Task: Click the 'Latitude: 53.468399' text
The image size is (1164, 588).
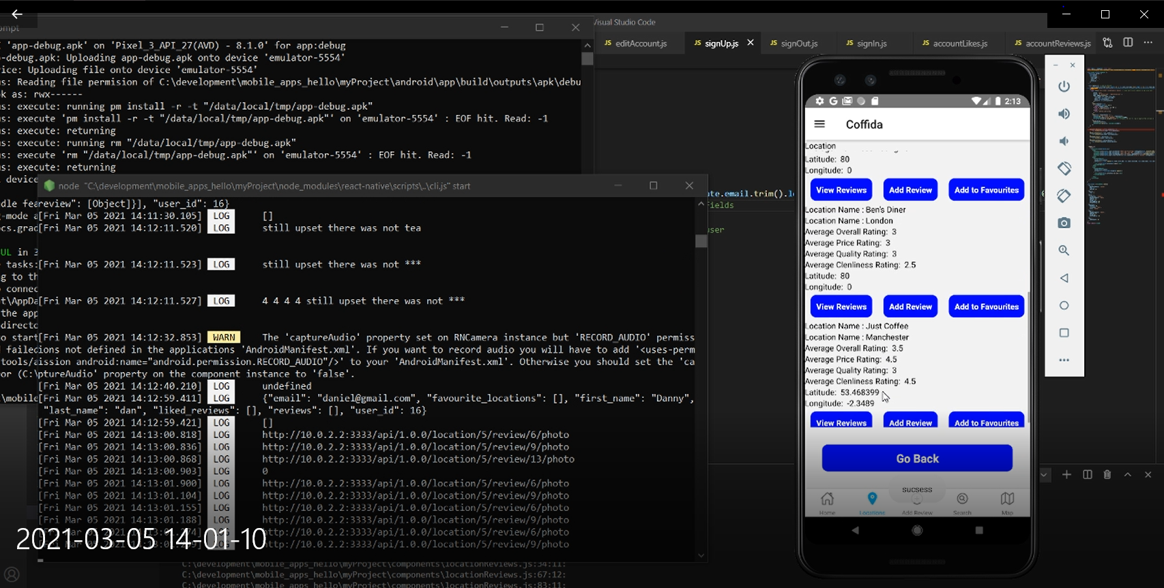Action: [x=843, y=392]
